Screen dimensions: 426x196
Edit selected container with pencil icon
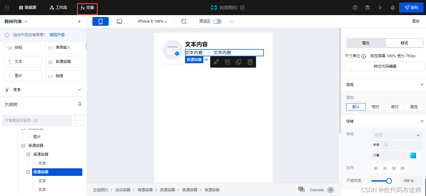tap(216, 62)
